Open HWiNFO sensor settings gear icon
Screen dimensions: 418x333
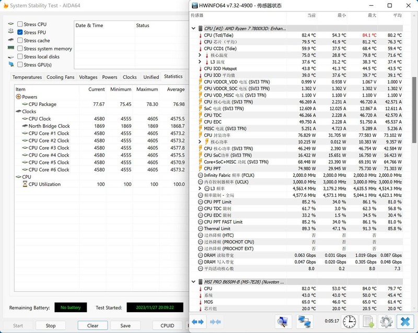pos(387,322)
